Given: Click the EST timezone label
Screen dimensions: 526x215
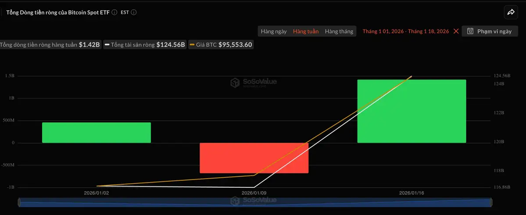Looking at the screenshot, I should coord(125,12).
